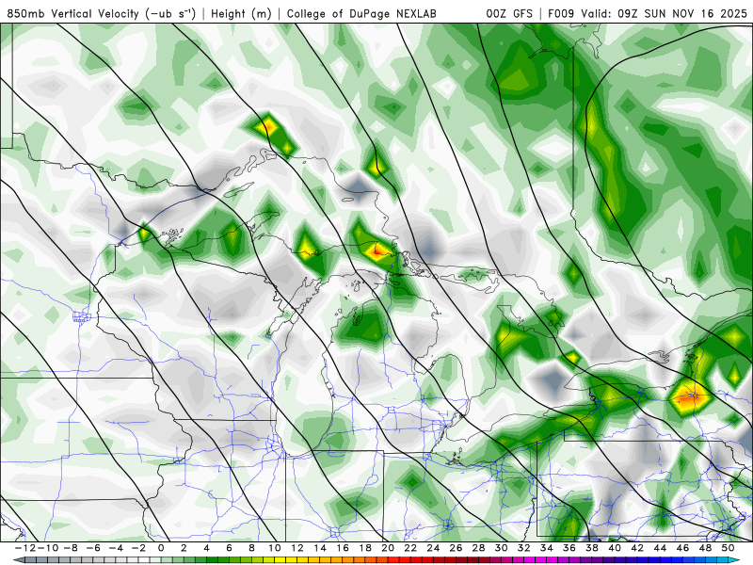Click the "850mb Vertical Velocity" title text
The height and width of the screenshot is (565, 753).
pyautogui.click(x=74, y=14)
